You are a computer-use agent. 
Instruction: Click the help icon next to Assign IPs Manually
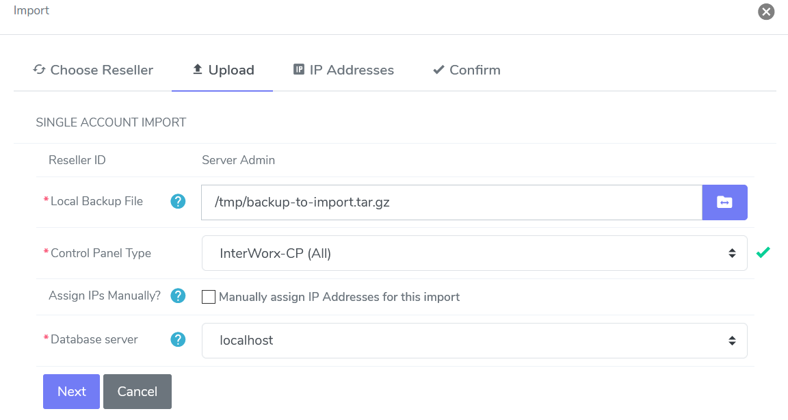pyautogui.click(x=178, y=296)
